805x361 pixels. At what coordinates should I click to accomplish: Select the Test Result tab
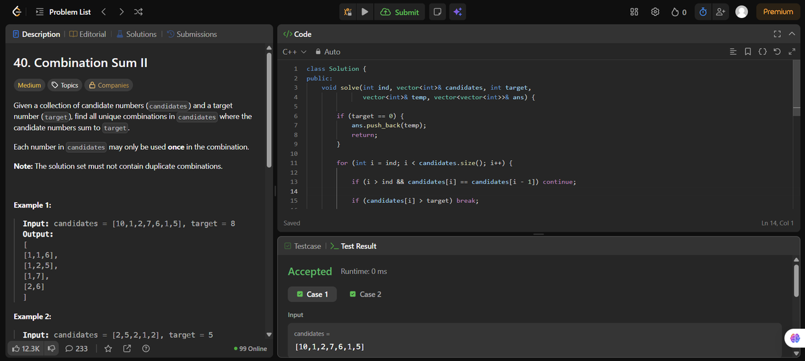[353, 246]
